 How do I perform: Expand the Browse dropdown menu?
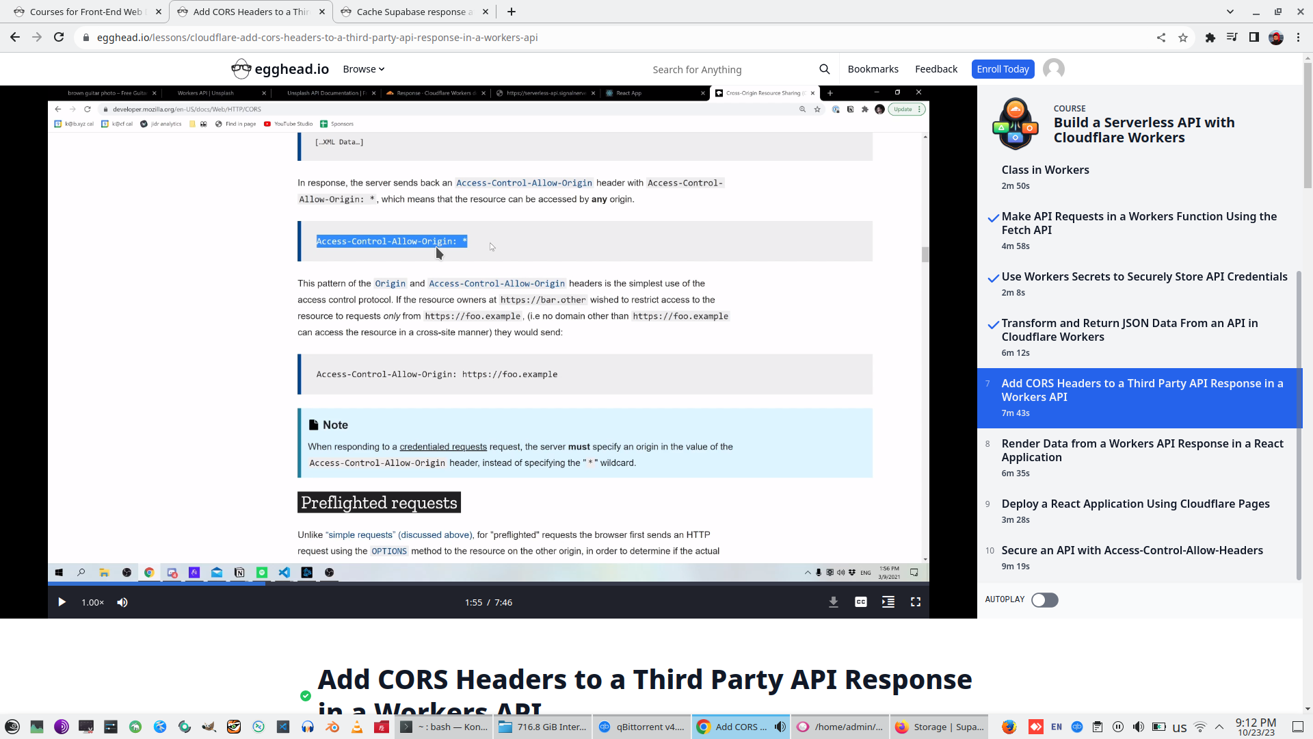(x=363, y=69)
